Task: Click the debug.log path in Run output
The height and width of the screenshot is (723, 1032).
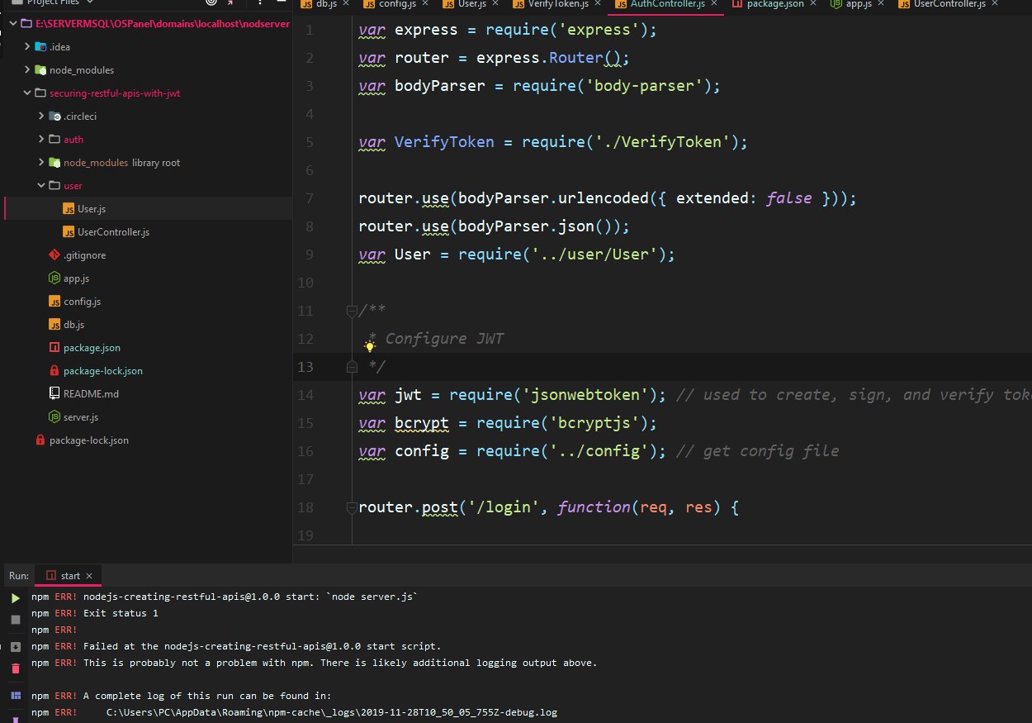Action: (332, 712)
